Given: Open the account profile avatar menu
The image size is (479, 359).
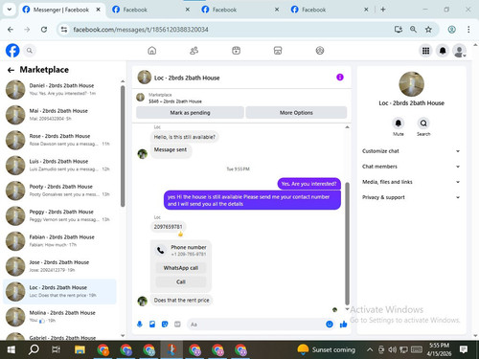Looking at the screenshot, I should coord(460,51).
